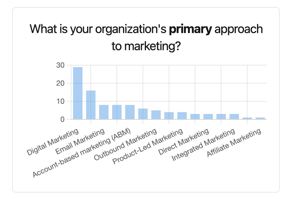
Task: Select the short Affiliate Marketing bar
Action: [x=260, y=118]
